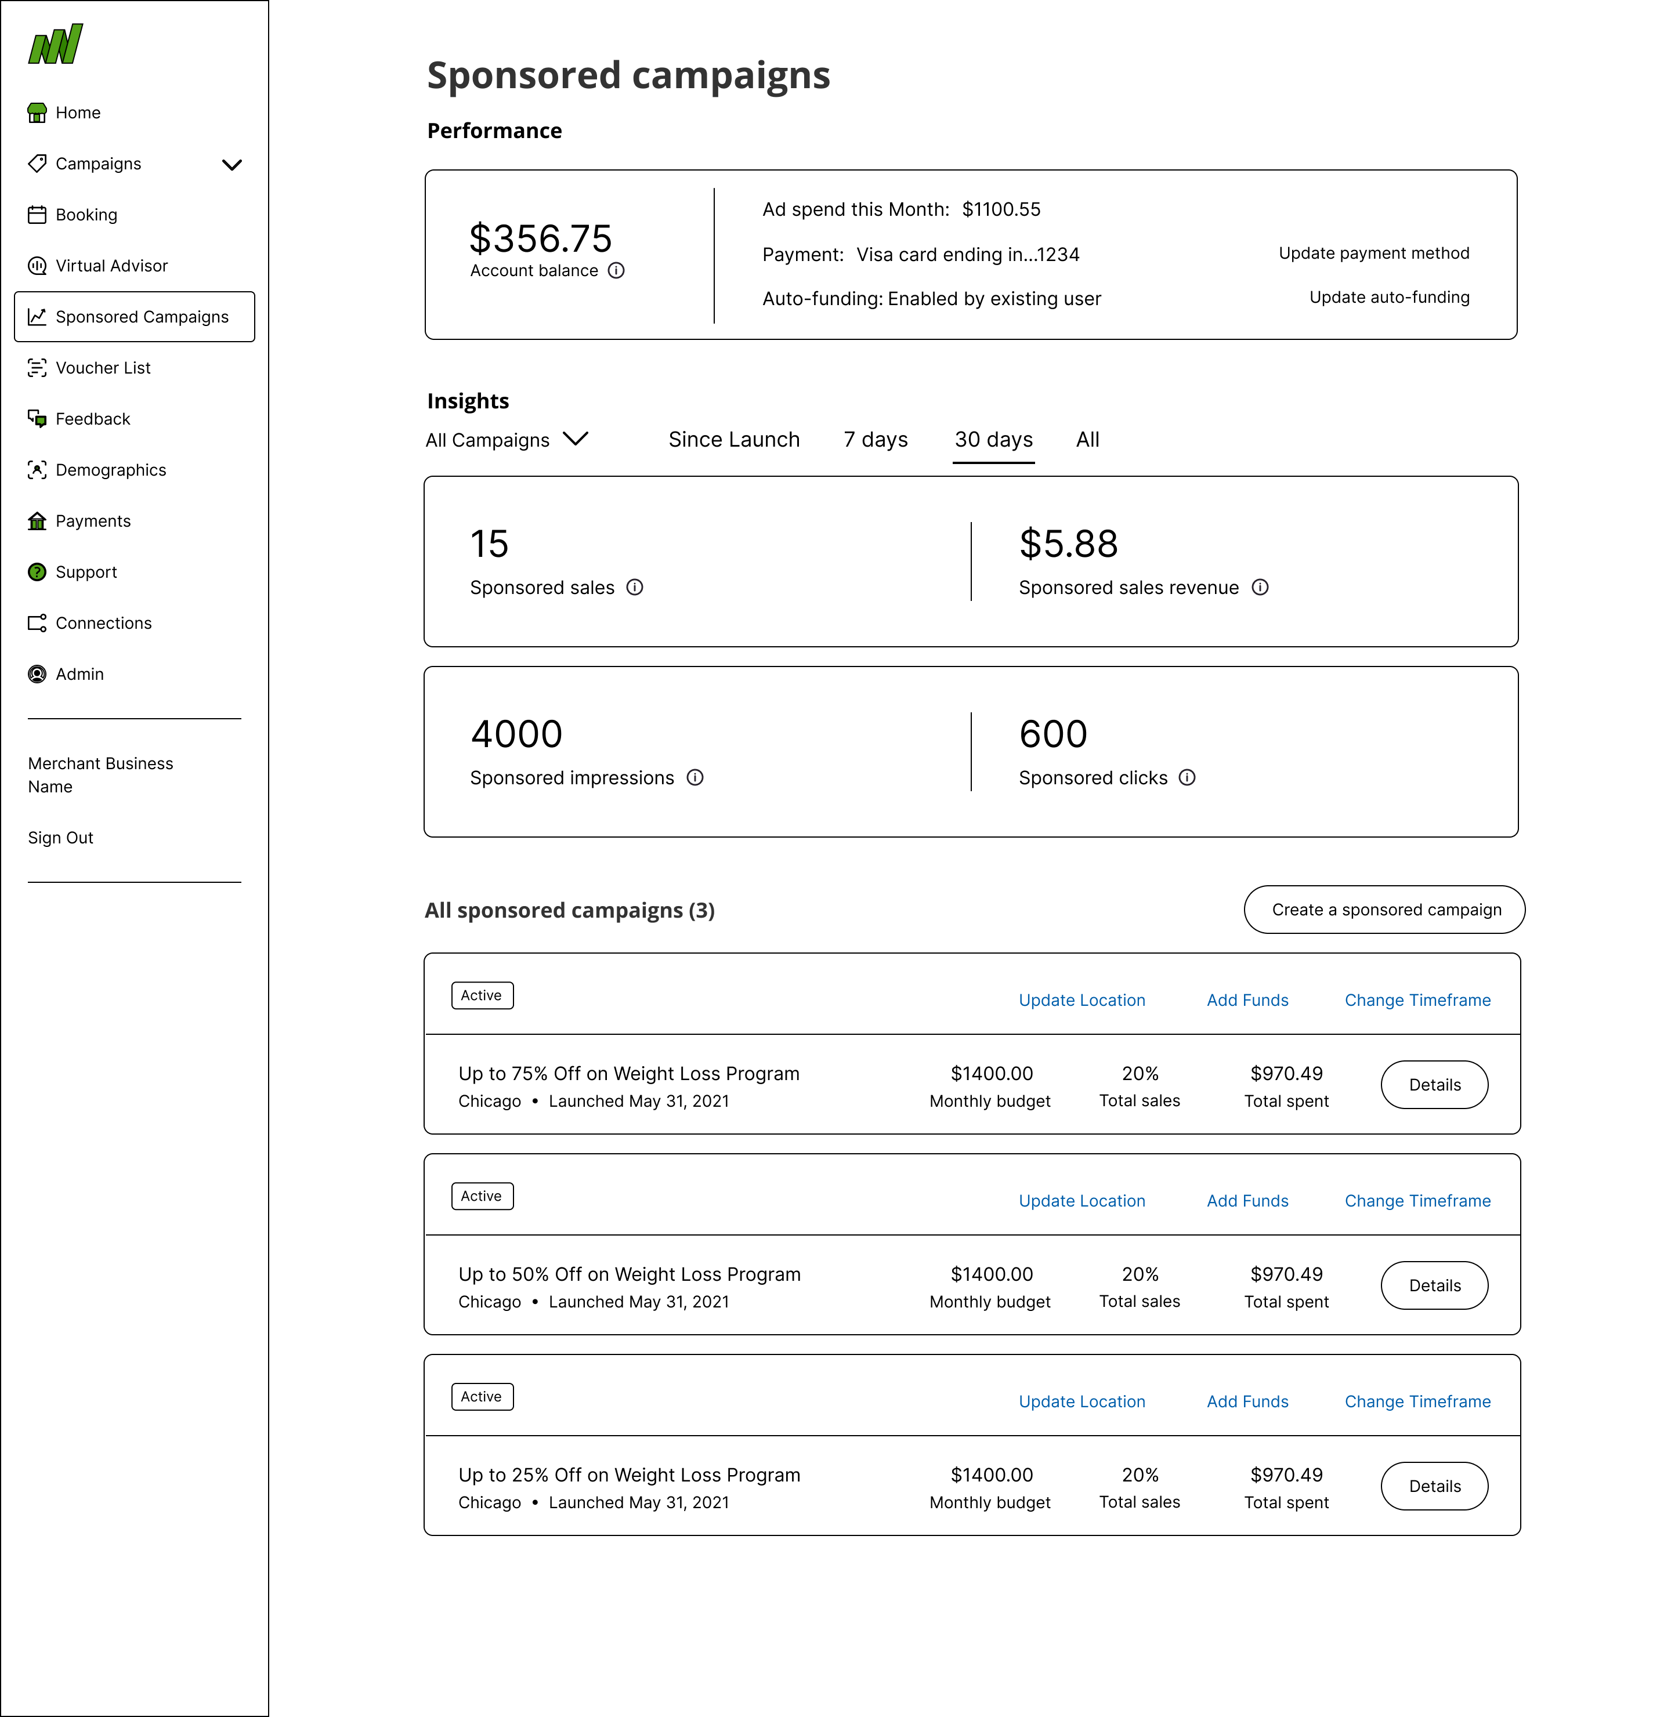Select the Since Launch tab

734,440
